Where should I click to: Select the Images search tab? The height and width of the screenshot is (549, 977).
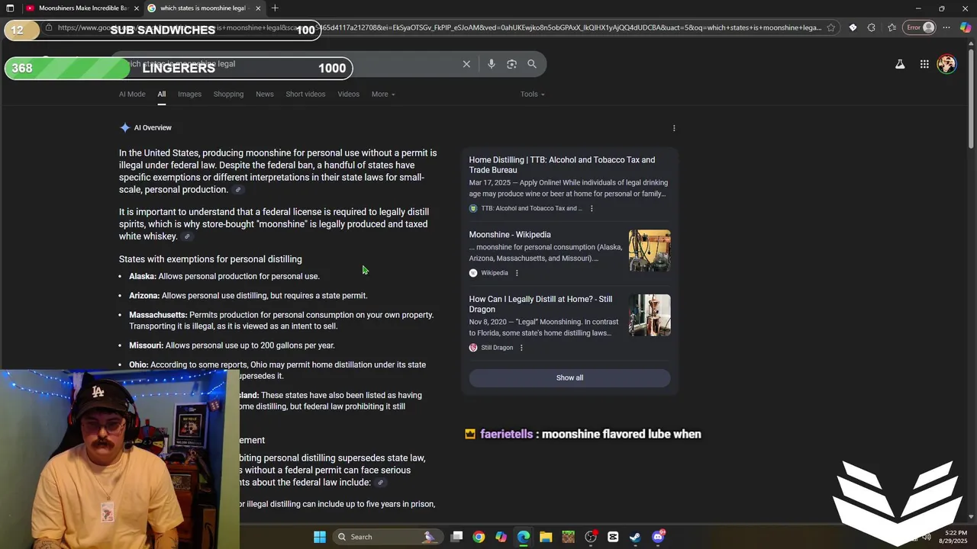[x=189, y=95]
